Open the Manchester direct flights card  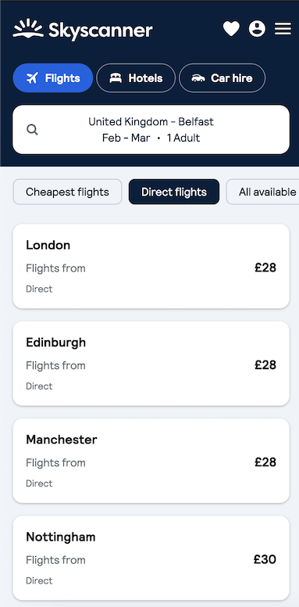pos(151,461)
